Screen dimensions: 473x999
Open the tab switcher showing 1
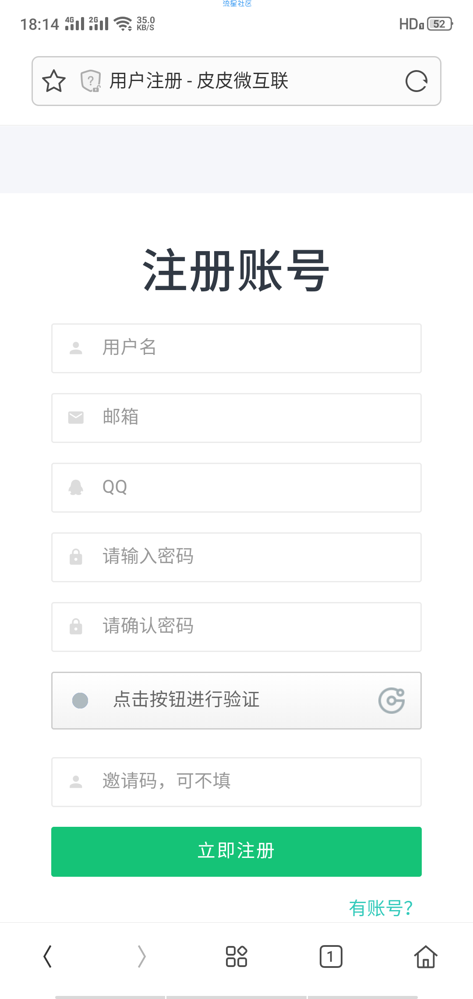tap(331, 956)
